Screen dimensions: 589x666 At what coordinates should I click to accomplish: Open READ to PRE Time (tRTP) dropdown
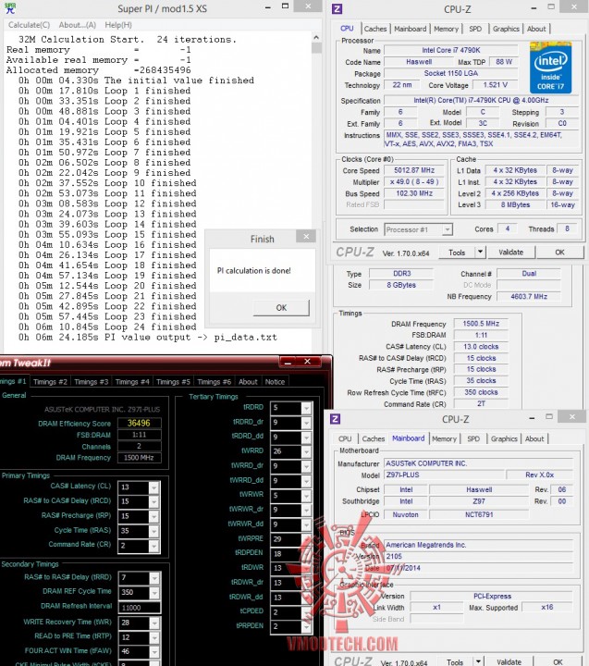(x=154, y=637)
